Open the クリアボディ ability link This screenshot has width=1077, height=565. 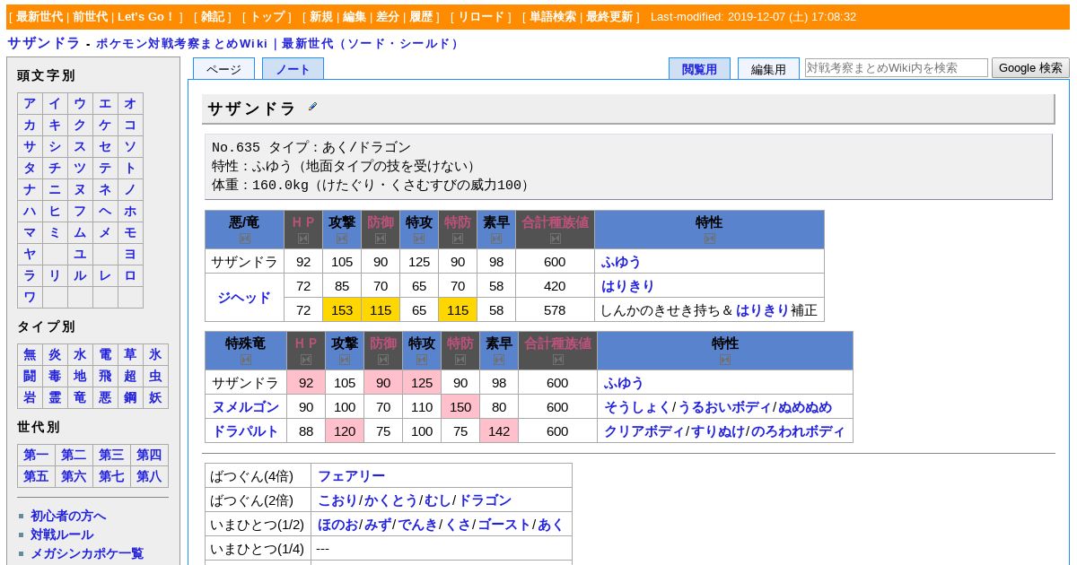click(x=643, y=430)
